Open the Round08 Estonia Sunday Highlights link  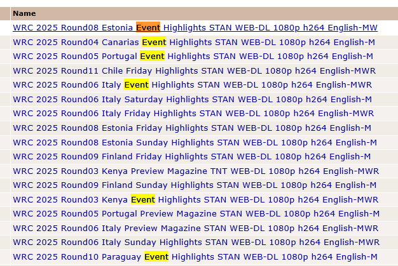pyautogui.click(x=195, y=142)
